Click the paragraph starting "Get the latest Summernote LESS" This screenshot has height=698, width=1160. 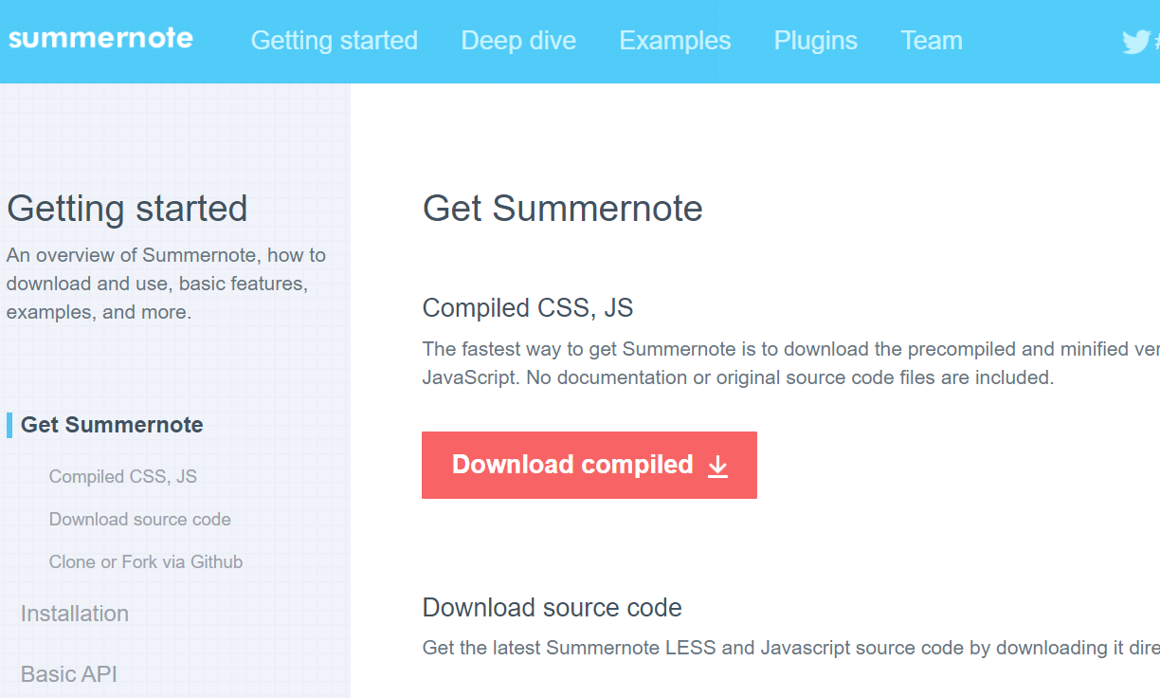[x=791, y=649]
